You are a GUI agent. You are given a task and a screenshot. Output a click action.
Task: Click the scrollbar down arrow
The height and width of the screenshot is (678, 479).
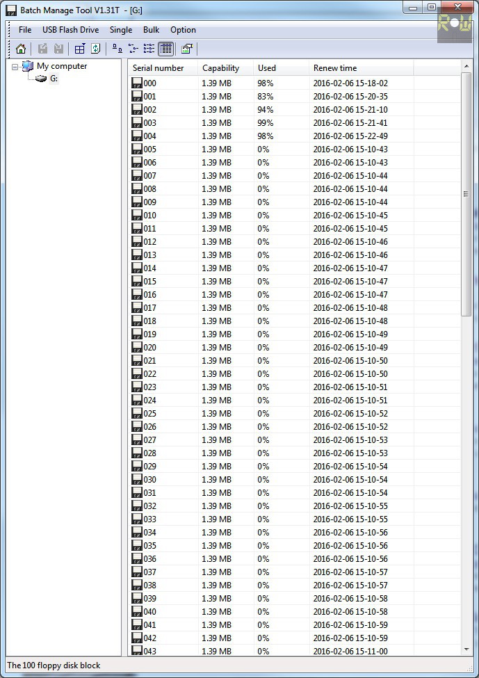point(466,649)
